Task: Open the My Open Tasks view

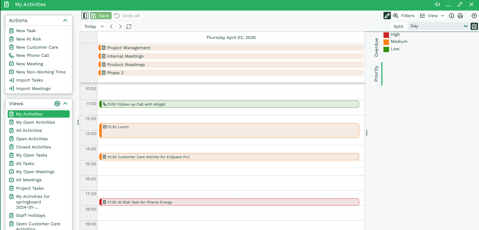Action: coord(32,155)
